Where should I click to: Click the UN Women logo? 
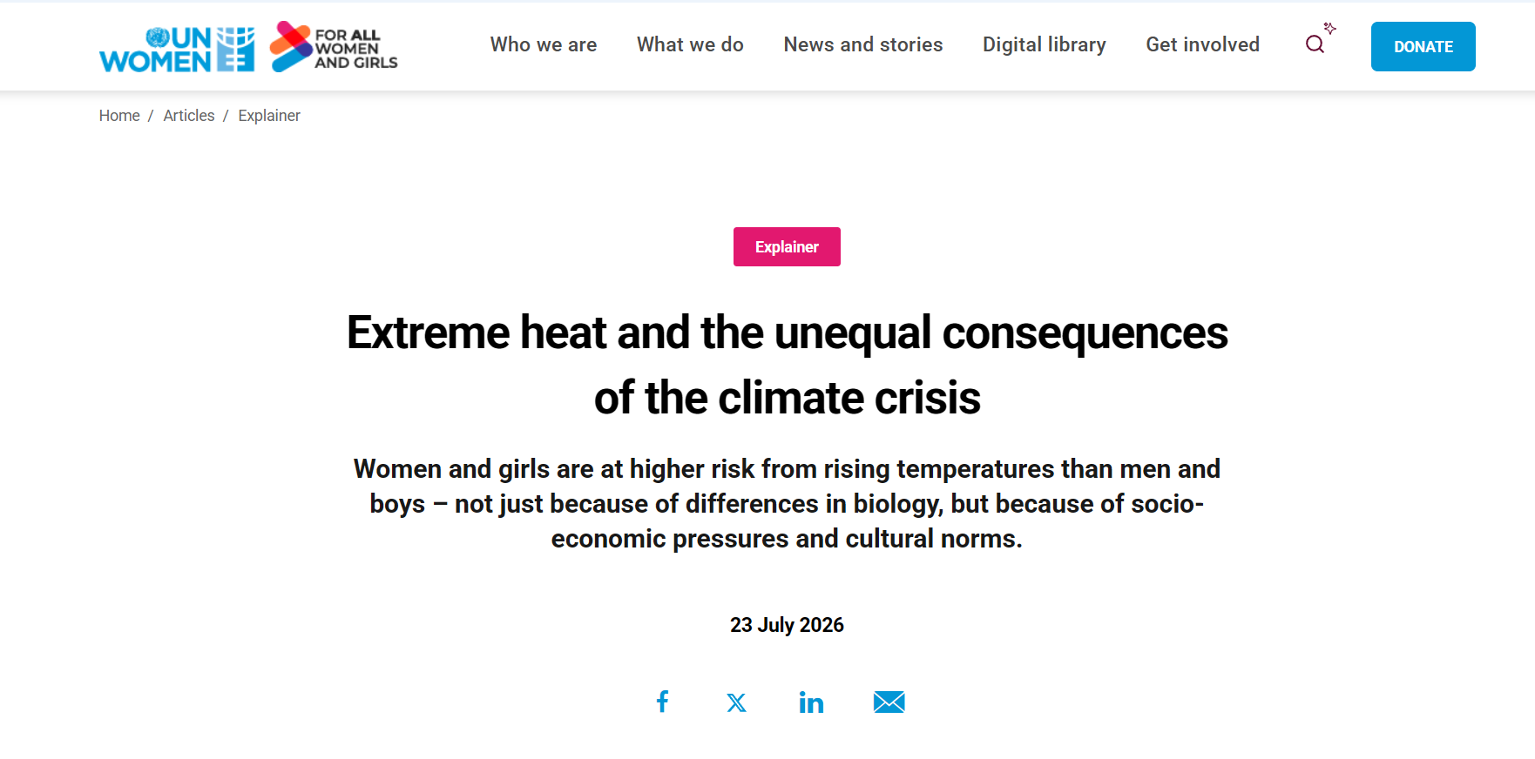tap(177, 48)
